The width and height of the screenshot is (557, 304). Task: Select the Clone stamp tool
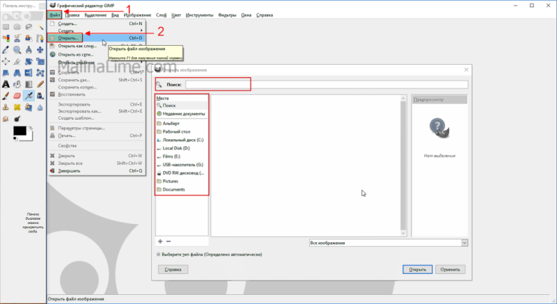(x=6, y=107)
